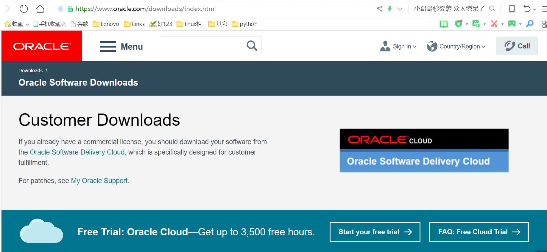547x252 pixels.
Task: Click the share icon in address bar
Action: click(380, 9)
